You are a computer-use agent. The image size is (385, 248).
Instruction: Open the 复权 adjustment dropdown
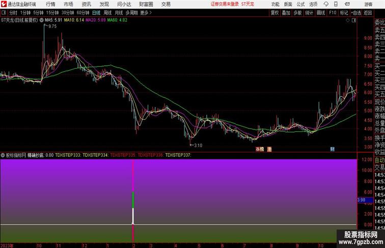(x=274, y=13)
